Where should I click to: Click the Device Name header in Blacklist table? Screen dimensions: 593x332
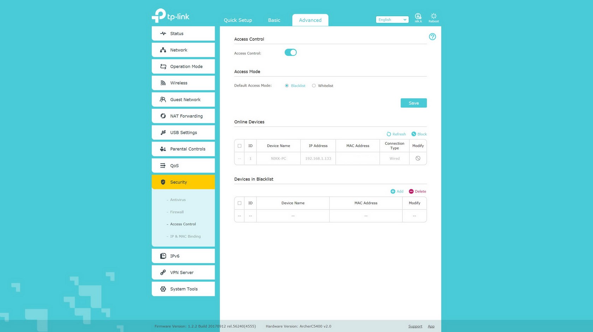[293, 203]
